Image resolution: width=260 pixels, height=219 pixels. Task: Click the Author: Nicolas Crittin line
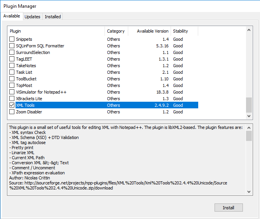(x=30, y=178)
